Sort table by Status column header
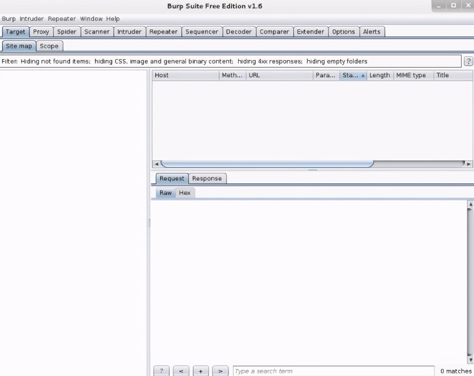The image size is (474, 376). point(353,75)
